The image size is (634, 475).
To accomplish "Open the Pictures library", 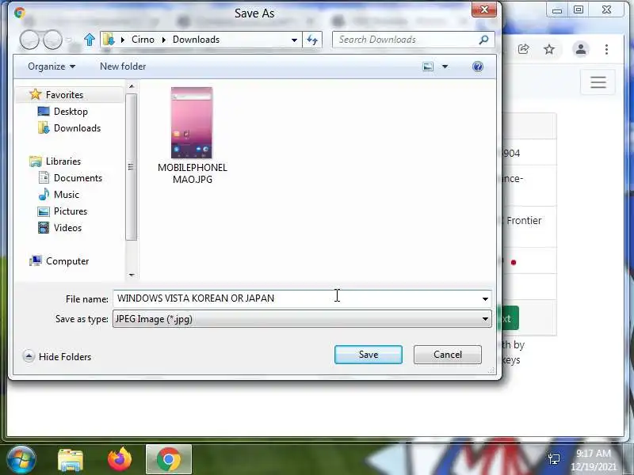I will point(71,211).
